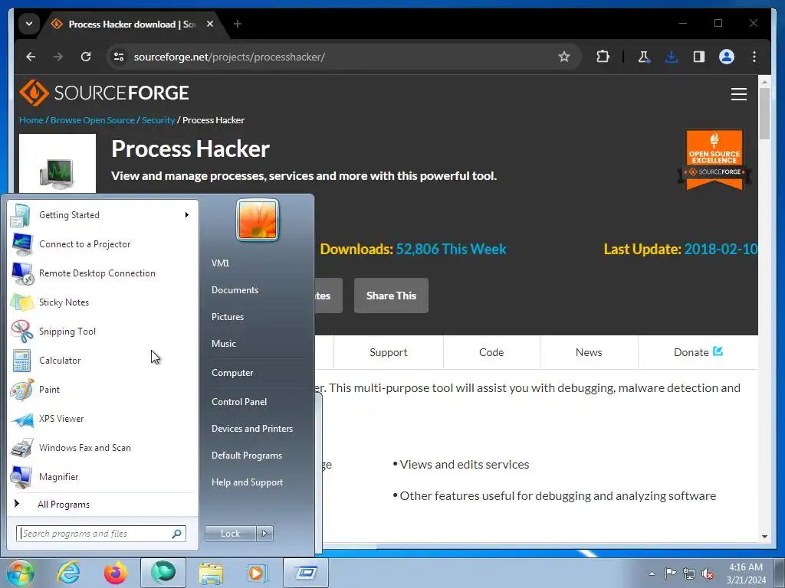Click the Security breadcrumb link
Screen dimensions: 785x588
(x=158, y=120)
